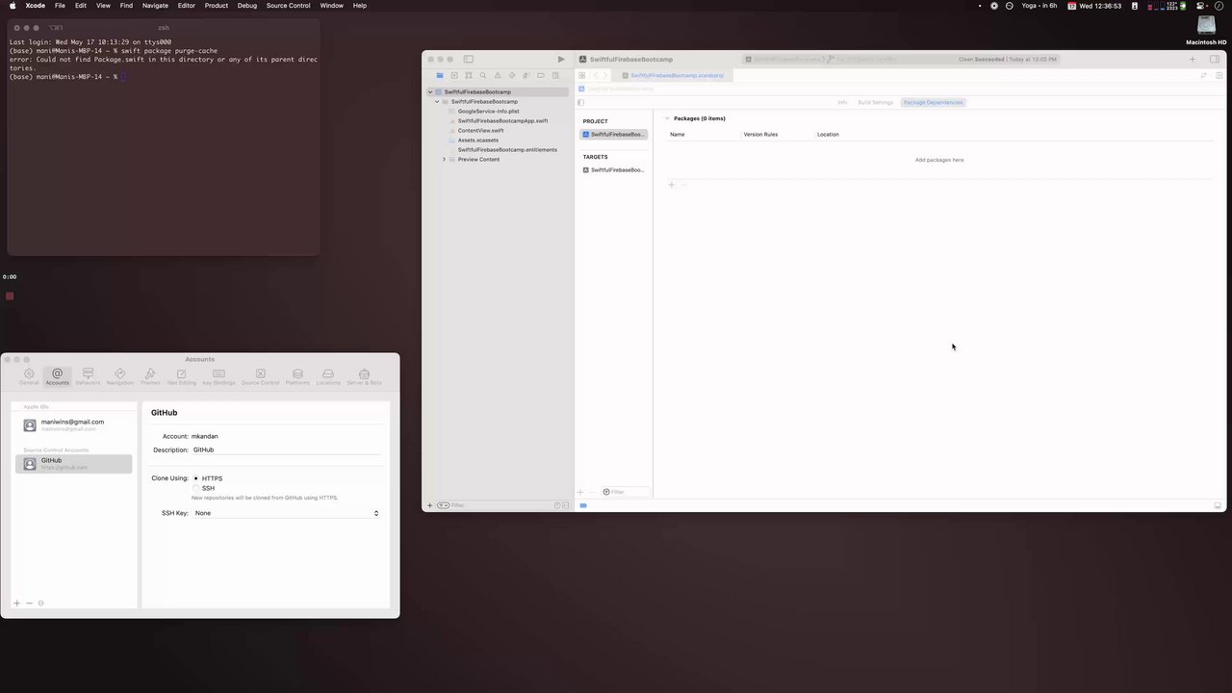Click the add editor plus button in Xcode toolbar
This screenshot has width=1232, height=693.
pyautogui.click(x=1192, y=60)
